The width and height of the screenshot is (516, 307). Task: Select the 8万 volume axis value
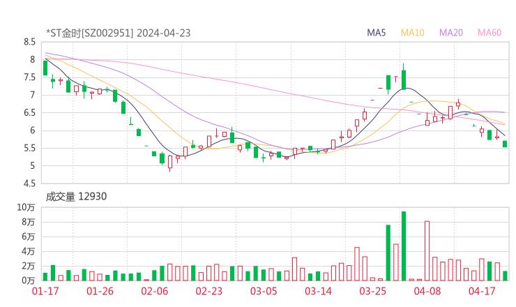tap(28, 222)
